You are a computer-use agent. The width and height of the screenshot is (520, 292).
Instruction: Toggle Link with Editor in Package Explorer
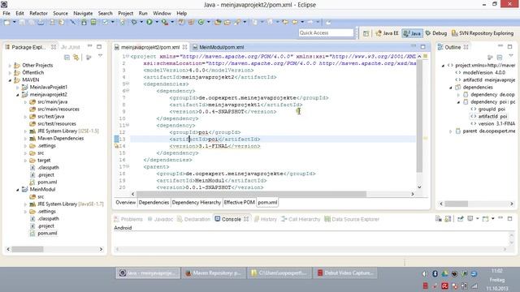(76, 58)
